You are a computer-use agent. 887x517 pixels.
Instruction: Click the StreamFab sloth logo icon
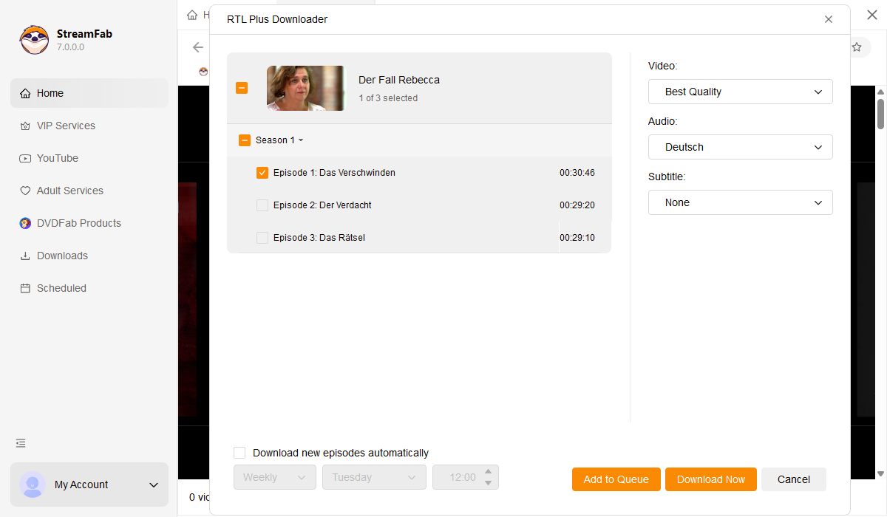tap(34, 40)
